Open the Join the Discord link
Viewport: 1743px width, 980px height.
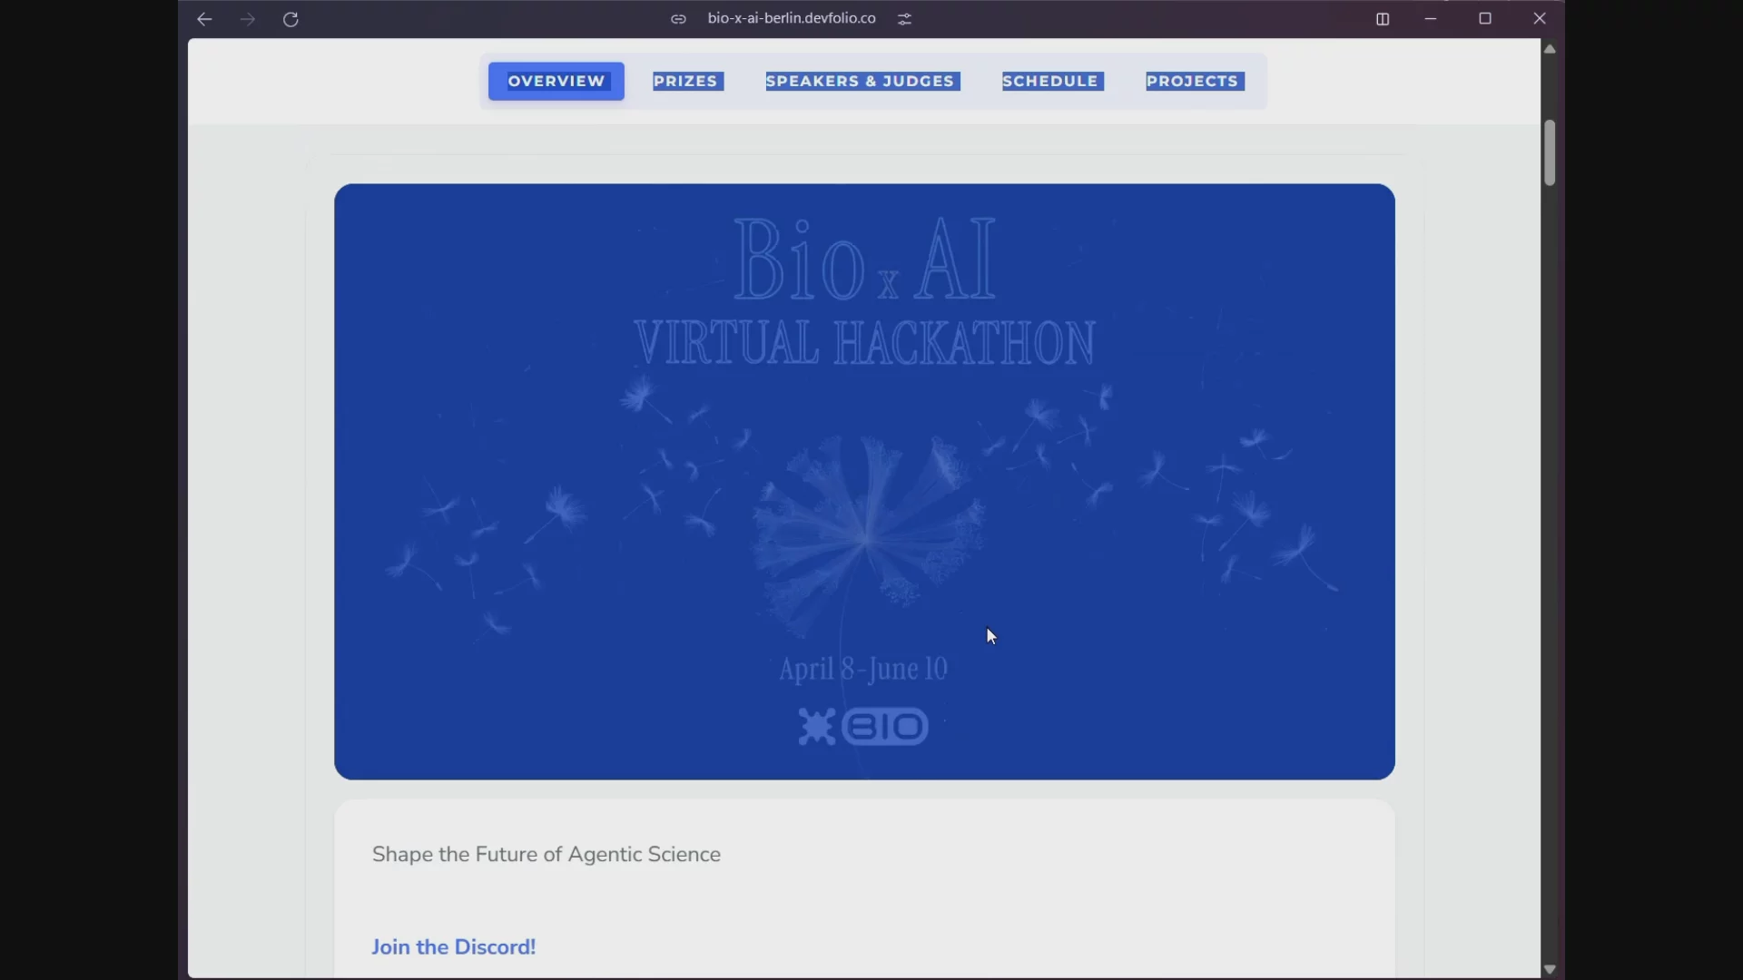coord(454,947)
